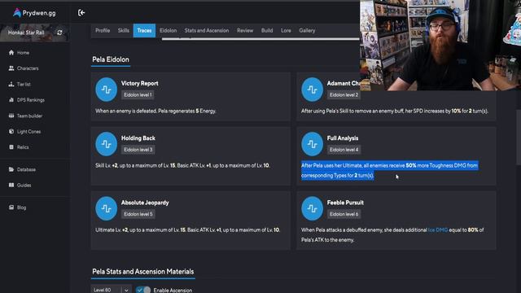Click the Adamant Charge eidolon icon
This screenshot has height=293, width=521.
pos(312,90)
